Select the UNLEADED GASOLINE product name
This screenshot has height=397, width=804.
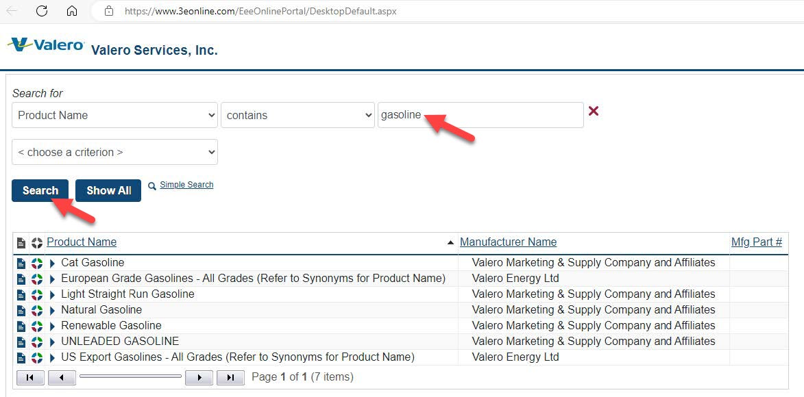click(120, 341)
